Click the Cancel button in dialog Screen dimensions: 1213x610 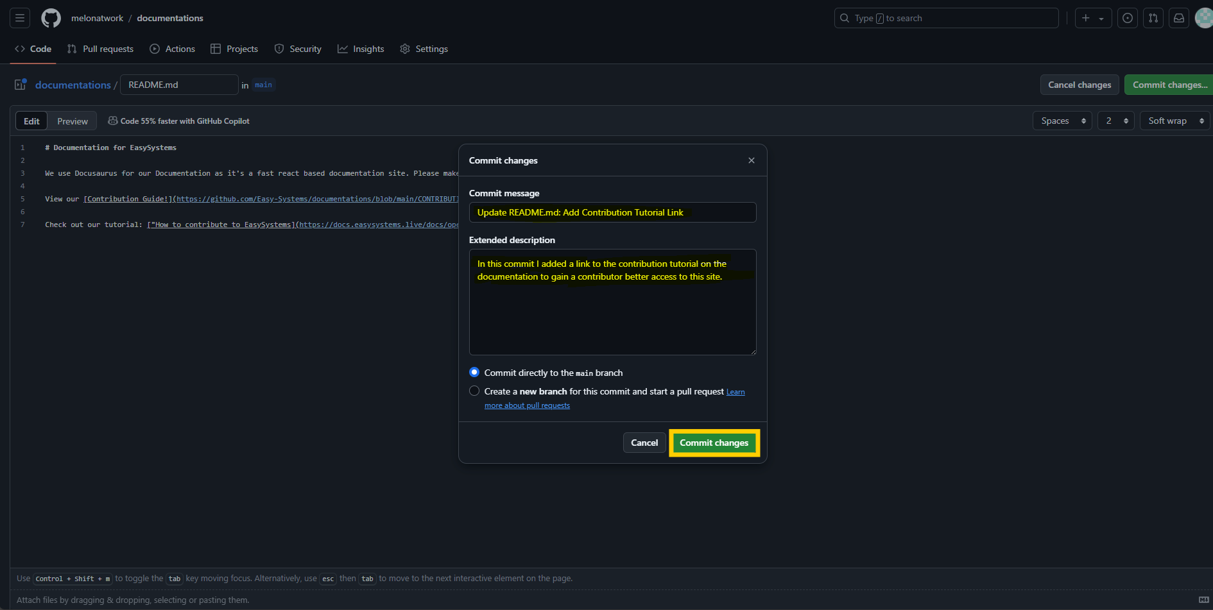click(644, 443)
